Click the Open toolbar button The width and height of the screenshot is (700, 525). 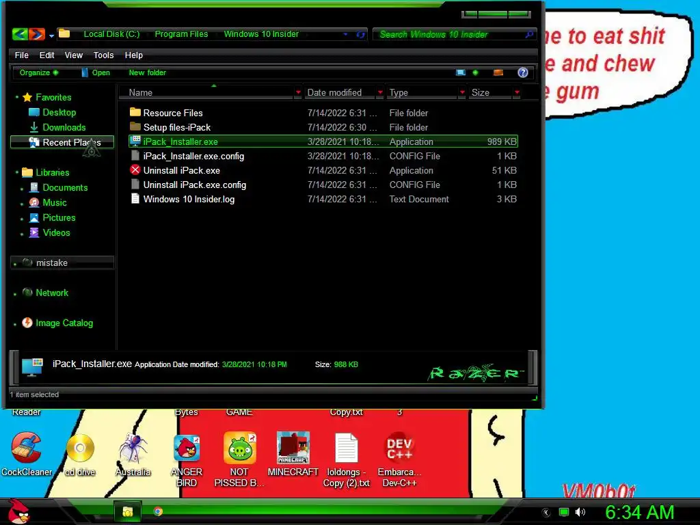(96, 72)
